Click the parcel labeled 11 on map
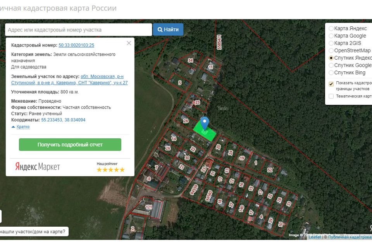The width and height of the screenshot is (372, 248). [x=210, y=67]
